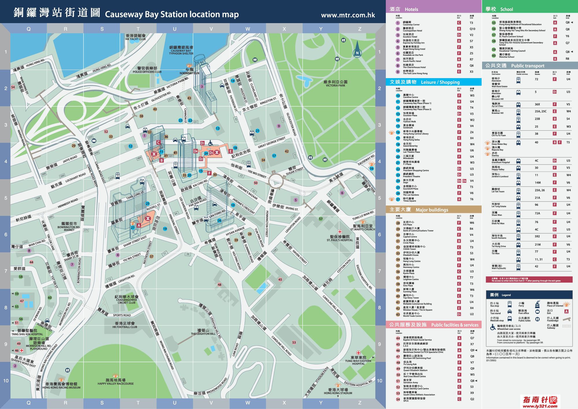578x409 pixels.
Task: Click the Place of interest eye icon in legend
Action: point(566,304)
